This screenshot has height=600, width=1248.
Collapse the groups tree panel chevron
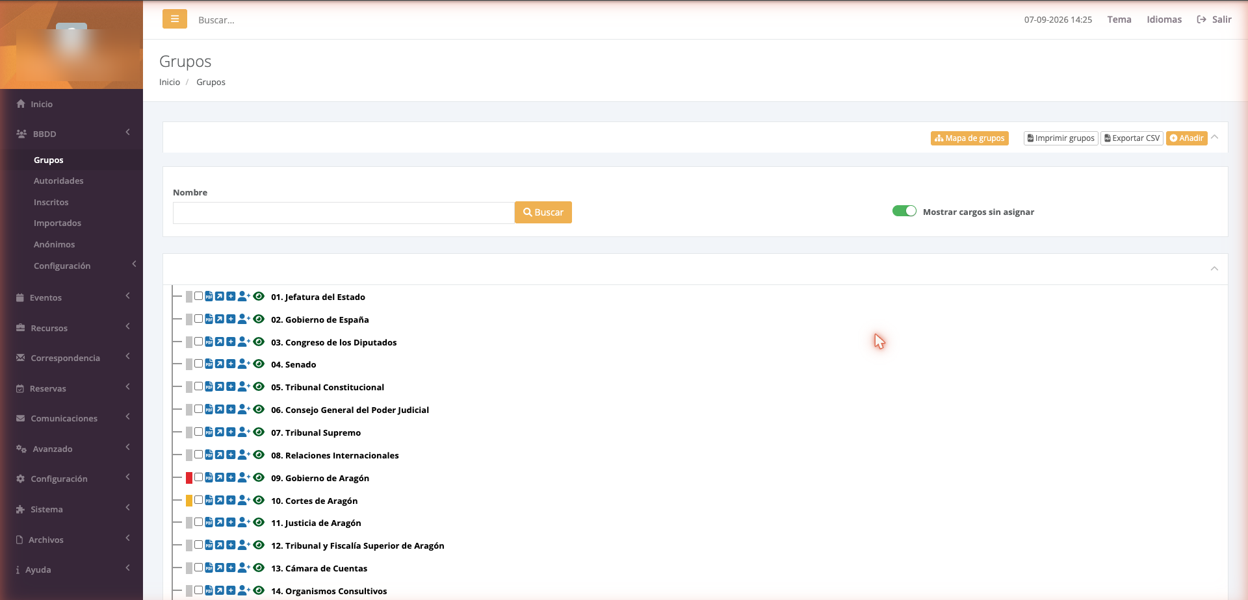(1214, 269)
